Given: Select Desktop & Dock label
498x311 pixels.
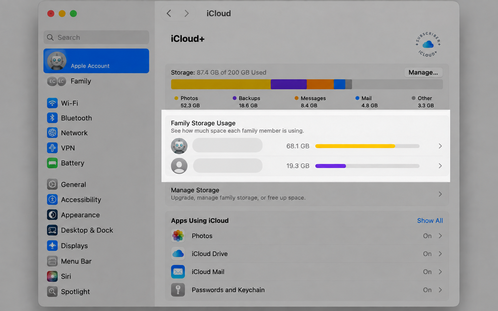Looking at the screenshot, I should pyautogui.click(x=87, y=230).
